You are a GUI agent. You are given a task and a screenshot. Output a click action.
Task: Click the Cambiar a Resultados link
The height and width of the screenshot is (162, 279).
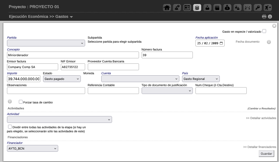click(x=261, y=109)
